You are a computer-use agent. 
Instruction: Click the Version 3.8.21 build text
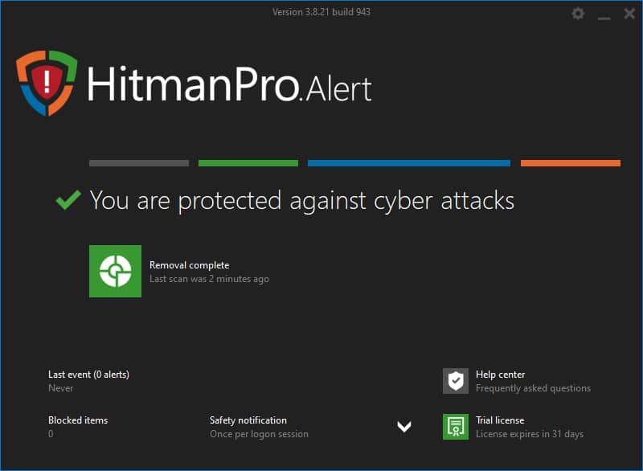coord(321,12)
